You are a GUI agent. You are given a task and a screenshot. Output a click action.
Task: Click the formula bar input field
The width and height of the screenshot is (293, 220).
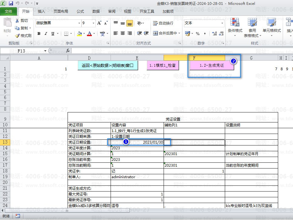click(x=182, y=51)
